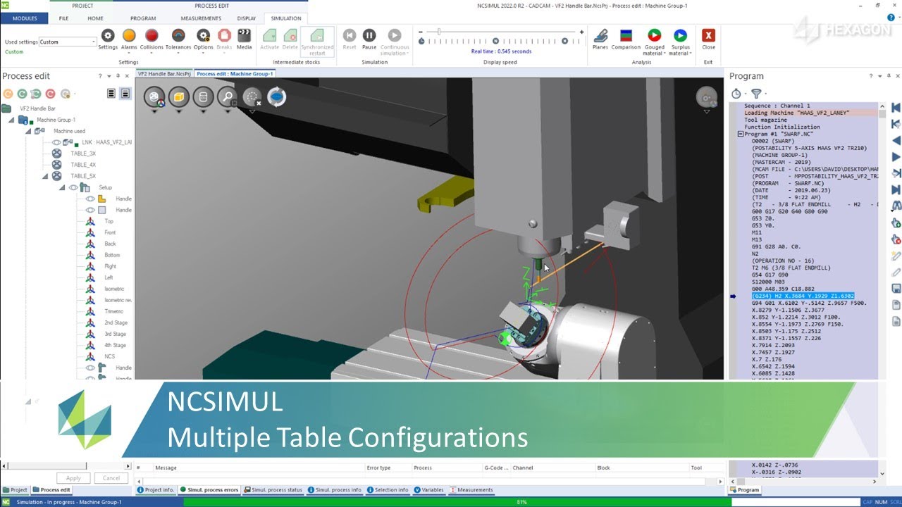This screenshot has width=902, height=507.
Task: Switch to collapsed tree list view icon
Action: click(111, 94)
